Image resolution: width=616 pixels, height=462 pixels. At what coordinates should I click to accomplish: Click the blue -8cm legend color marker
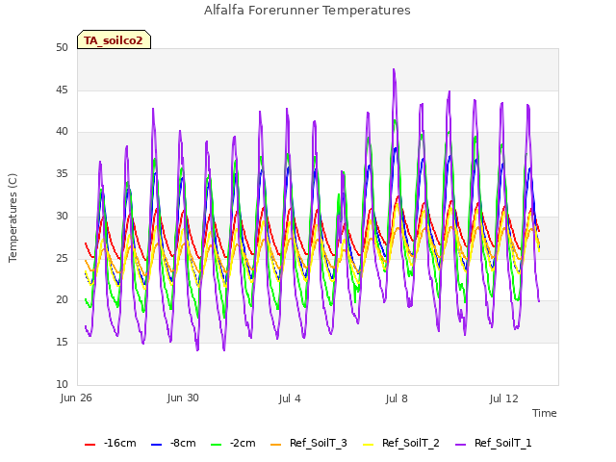(x=156, y=445)
